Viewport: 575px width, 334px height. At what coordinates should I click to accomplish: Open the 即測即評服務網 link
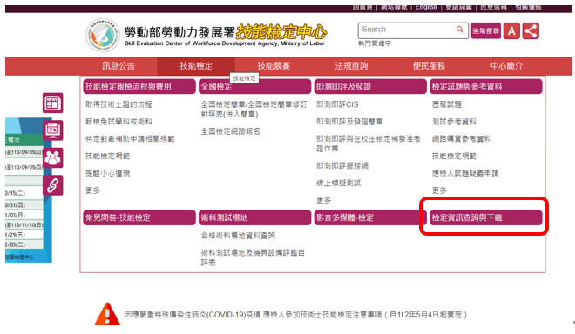342,166
